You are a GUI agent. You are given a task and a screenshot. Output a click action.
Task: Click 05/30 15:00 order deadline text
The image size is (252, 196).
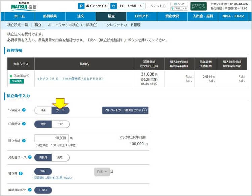point(149,84)
